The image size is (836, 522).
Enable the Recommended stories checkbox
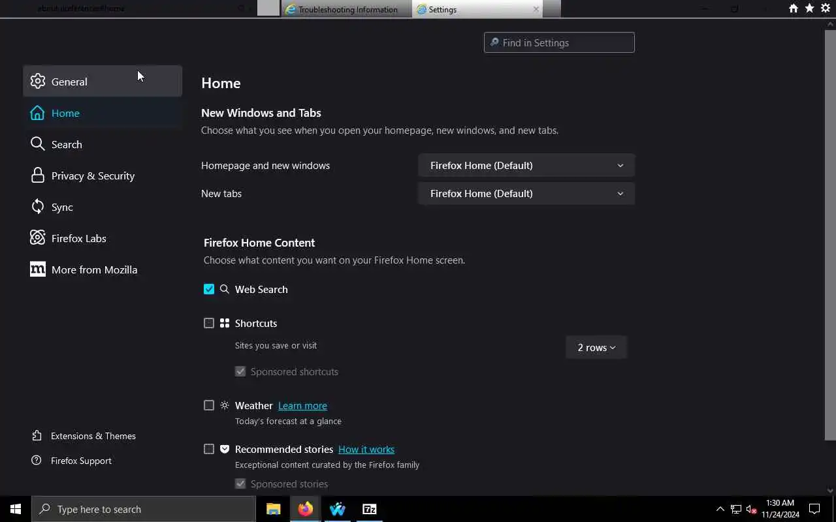click(x=209, y=449)
